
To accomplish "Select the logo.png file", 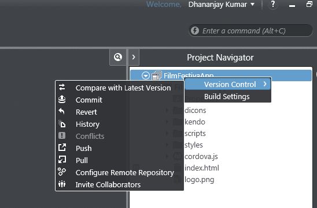I will click(x=200, y=179).
